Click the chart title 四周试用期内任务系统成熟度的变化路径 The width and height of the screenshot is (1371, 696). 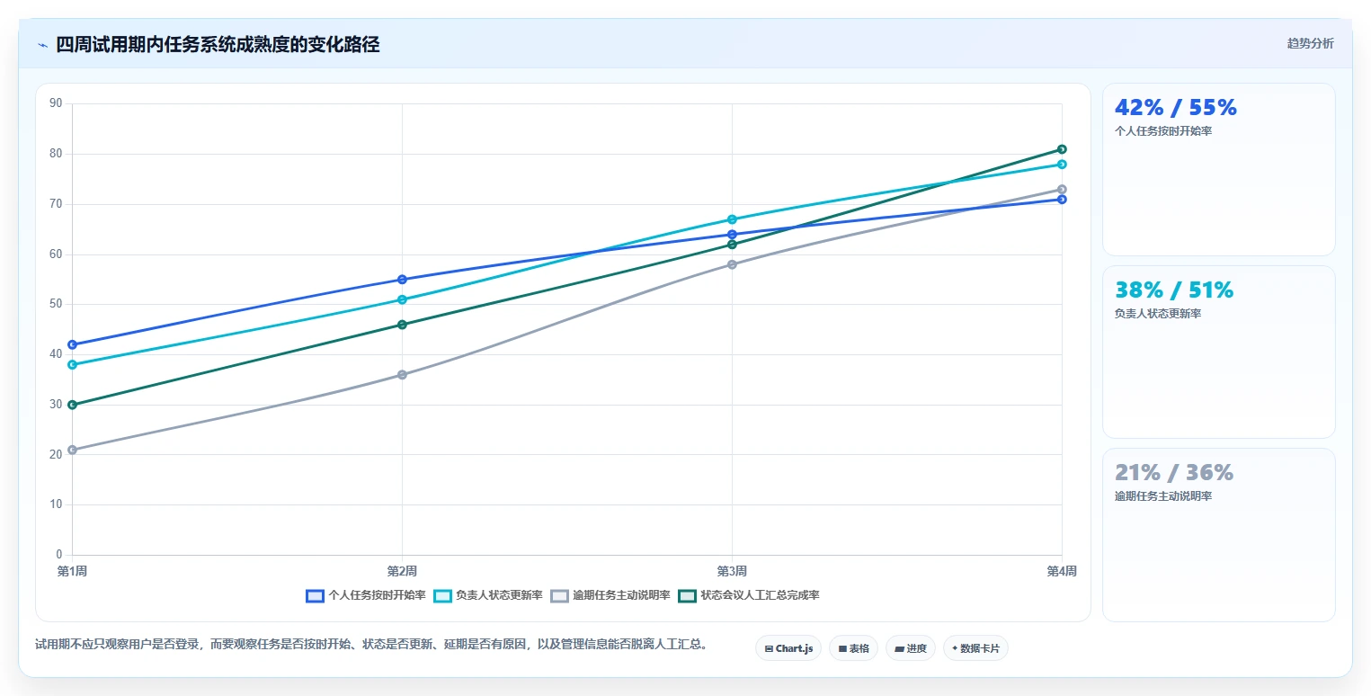coord(218,45)
